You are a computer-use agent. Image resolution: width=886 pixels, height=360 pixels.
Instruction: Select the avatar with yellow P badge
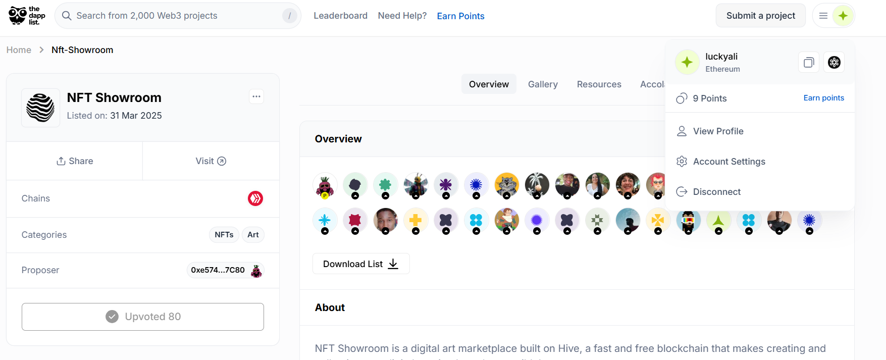(x=325, y=185)
